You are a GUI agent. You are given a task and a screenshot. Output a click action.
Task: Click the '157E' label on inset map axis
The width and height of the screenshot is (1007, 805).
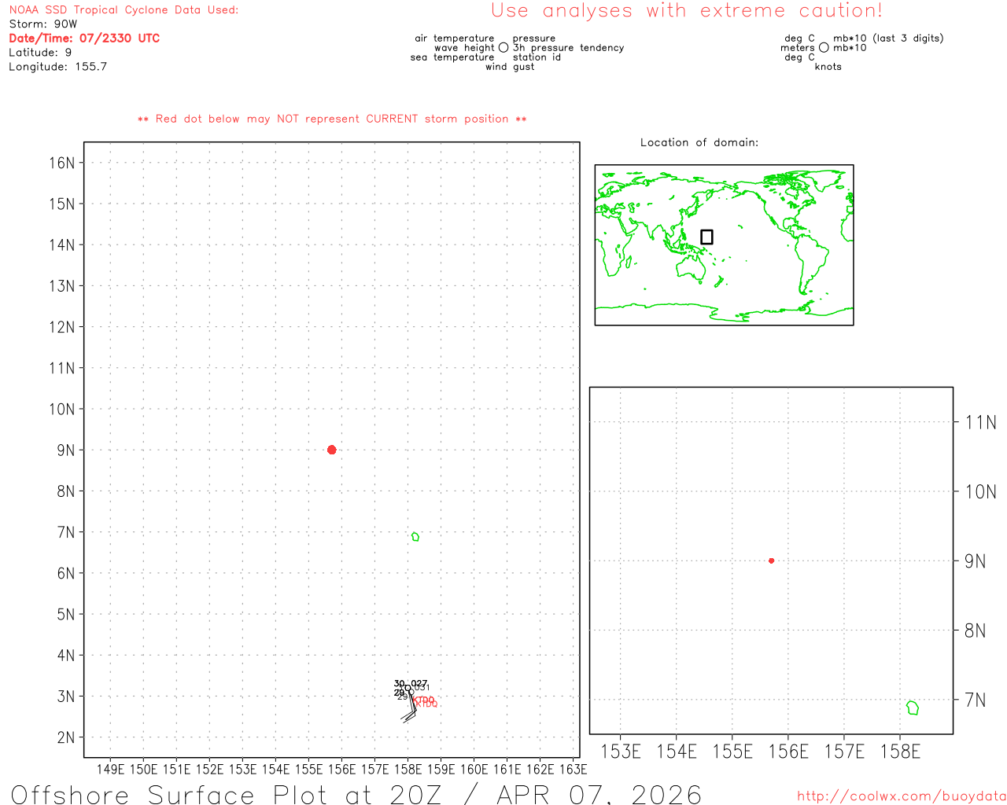click(844, 752)
